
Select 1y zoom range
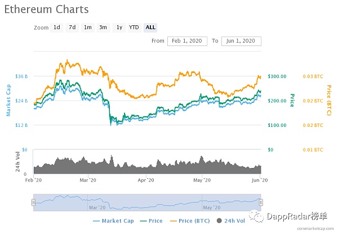[x=119, y=27]
